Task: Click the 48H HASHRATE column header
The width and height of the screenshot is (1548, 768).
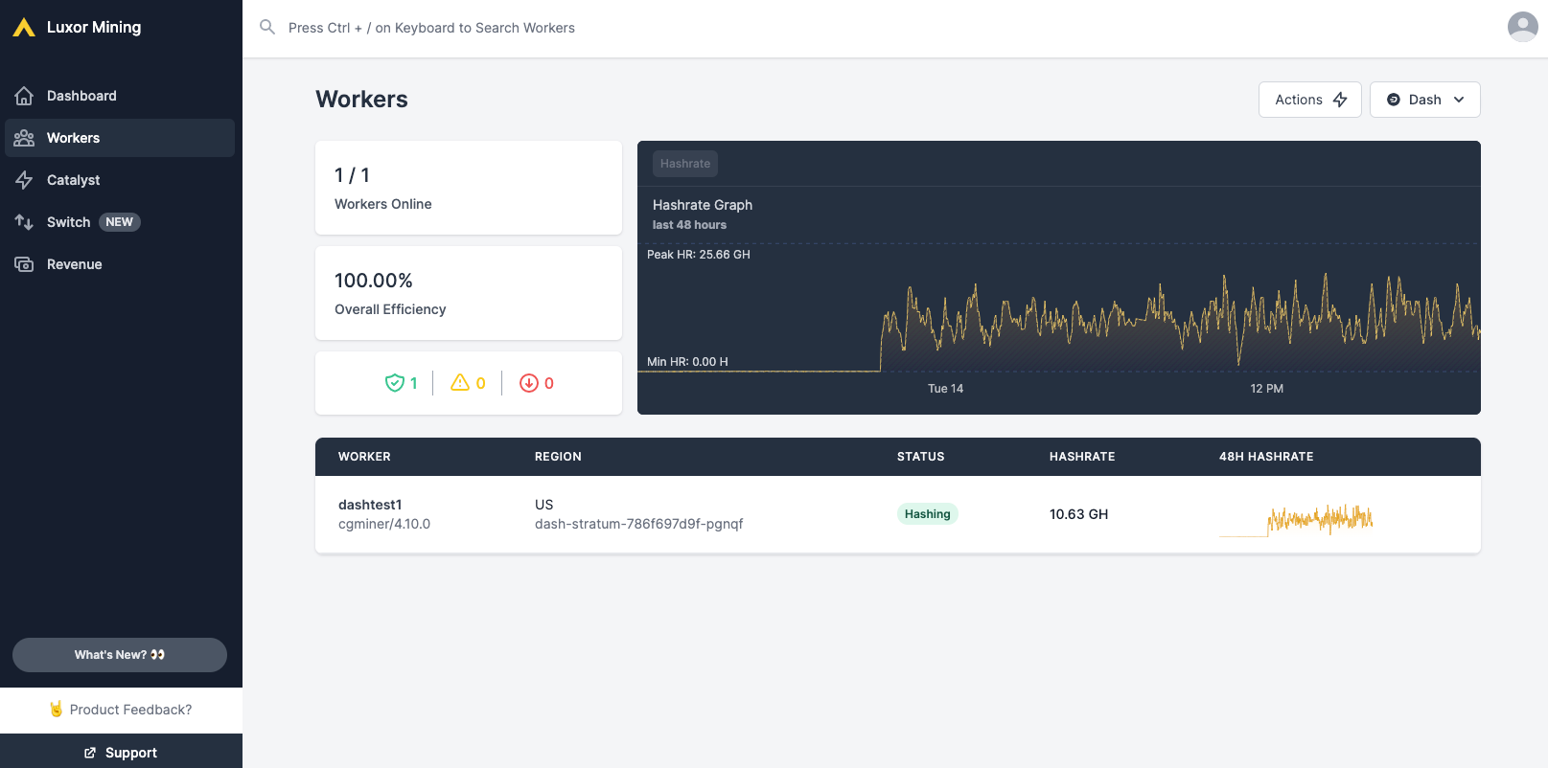Action: point(1266,457)
